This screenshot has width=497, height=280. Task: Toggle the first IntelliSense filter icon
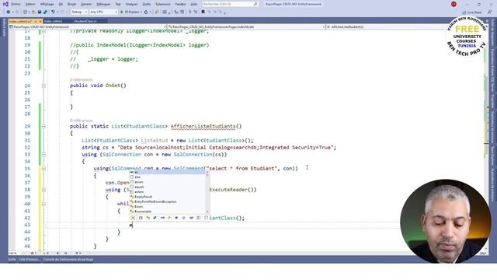133,218
